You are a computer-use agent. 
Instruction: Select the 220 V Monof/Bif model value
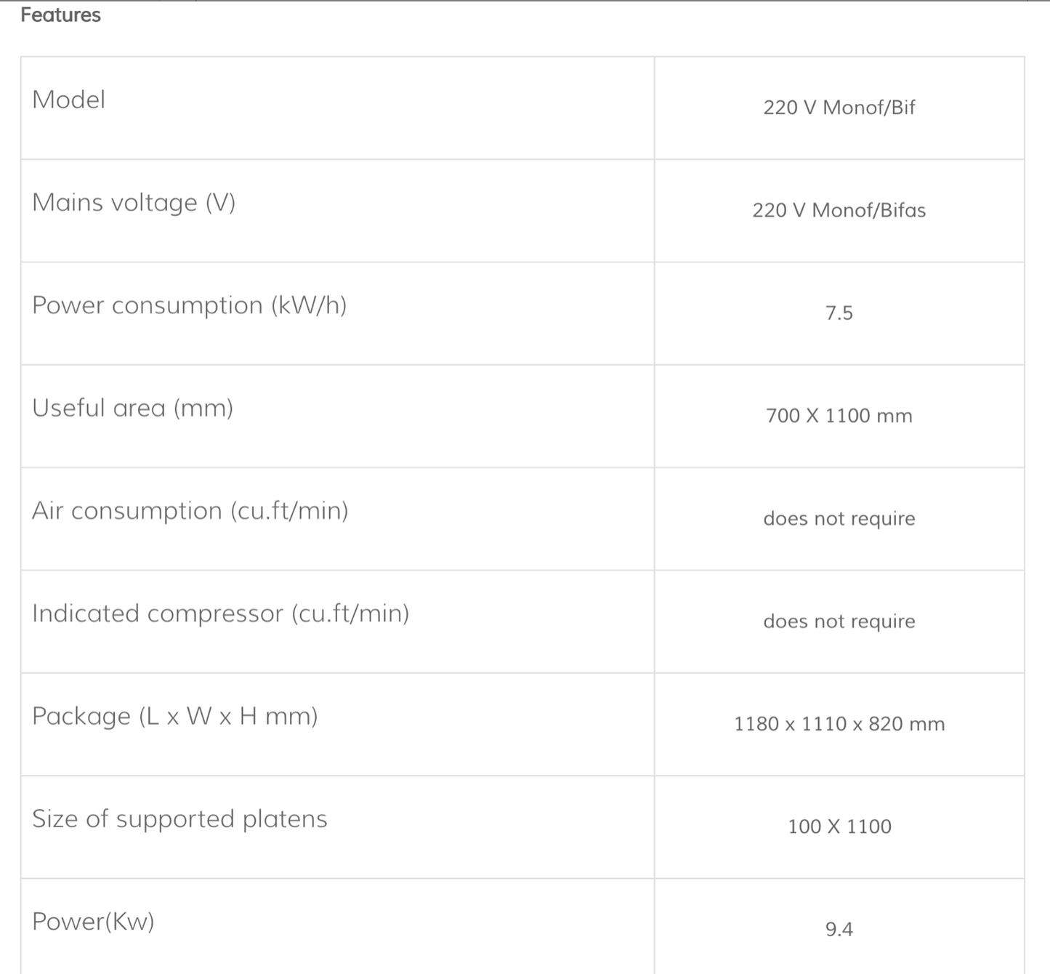click(839, 108)
